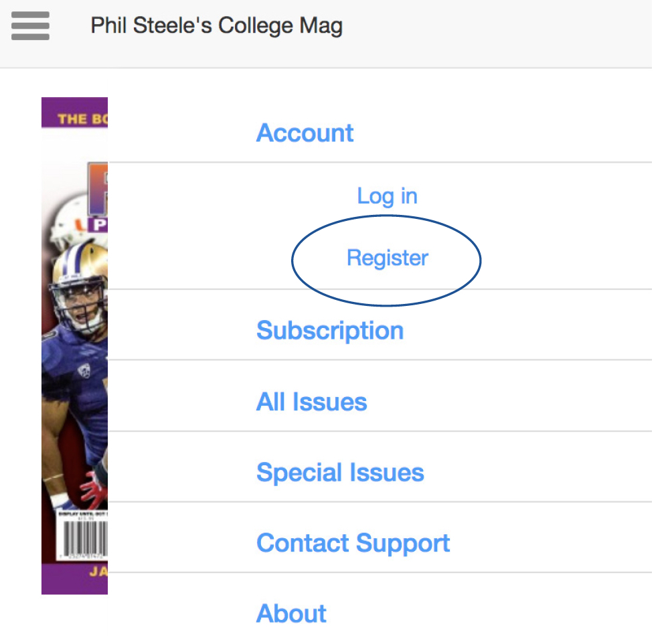Click the Phil Steele's College Mag title
This screenshot has width=668, height=636.
click(216, 26)
